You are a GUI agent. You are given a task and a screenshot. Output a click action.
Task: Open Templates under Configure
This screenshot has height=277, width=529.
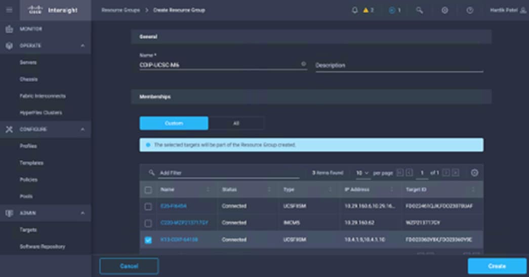coord(31,163)
